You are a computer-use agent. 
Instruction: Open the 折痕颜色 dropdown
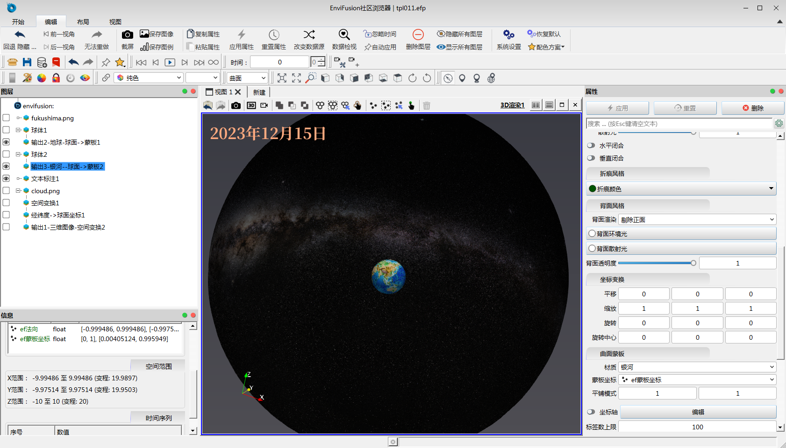681,189
